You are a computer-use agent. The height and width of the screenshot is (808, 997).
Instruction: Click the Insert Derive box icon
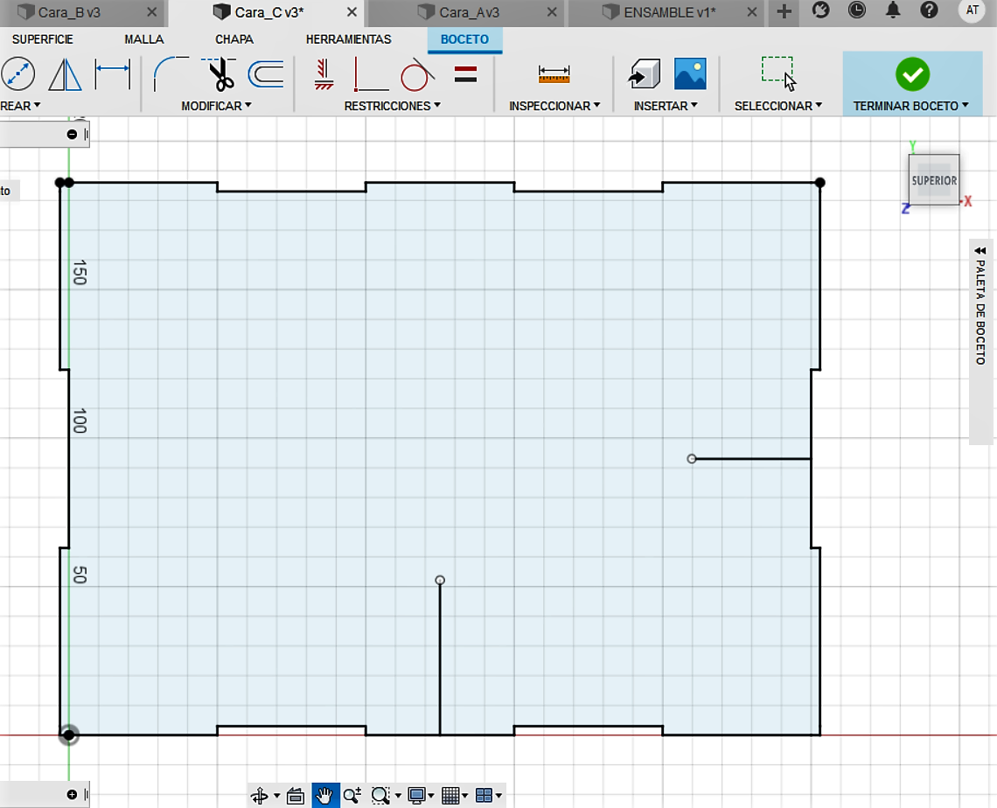tap(644, 73)
